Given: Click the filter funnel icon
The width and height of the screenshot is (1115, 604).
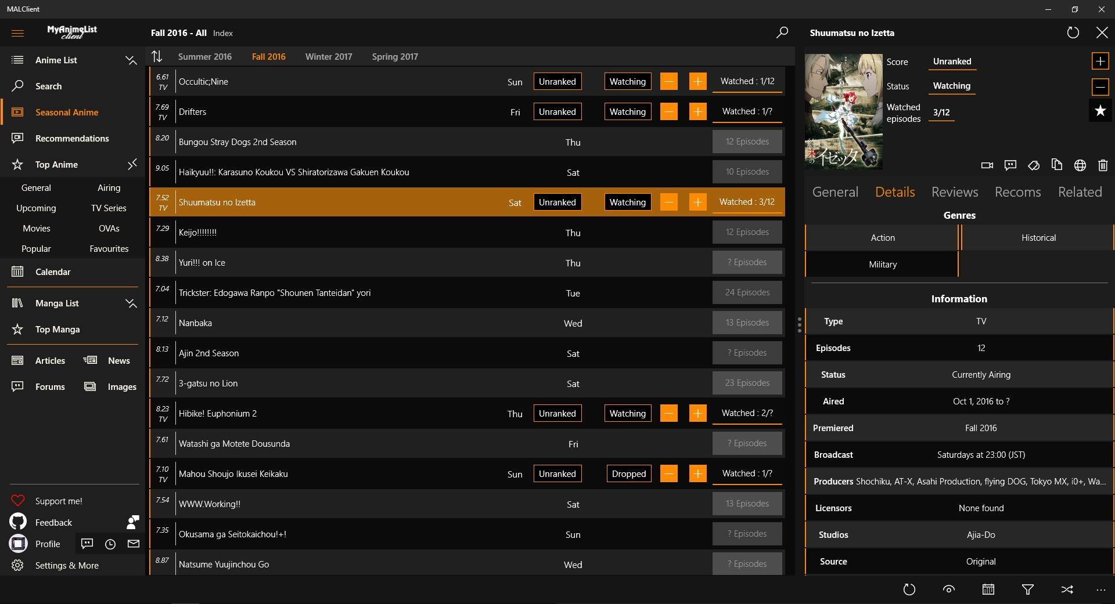Looking at the screenshot, I should pos(1028,589).
